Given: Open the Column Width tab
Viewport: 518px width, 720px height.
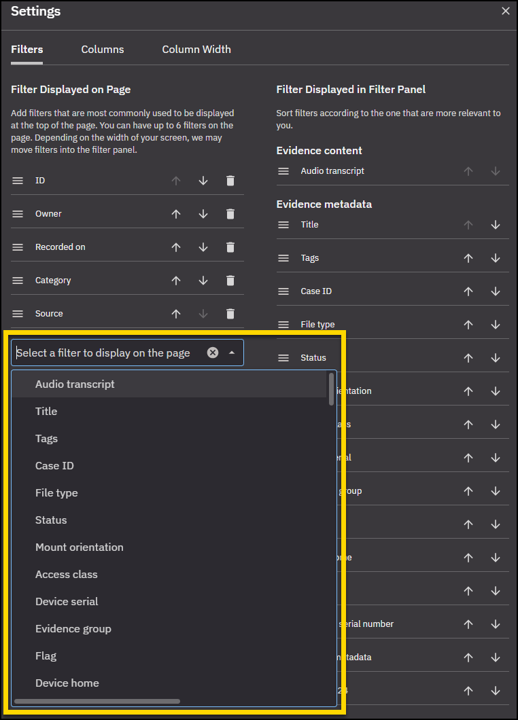Looking at the screenshot, I should pyautogui.click(x=196, y=49).
